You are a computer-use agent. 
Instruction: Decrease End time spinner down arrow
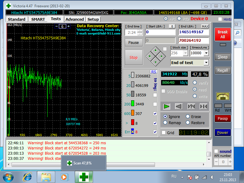point(140,34)
